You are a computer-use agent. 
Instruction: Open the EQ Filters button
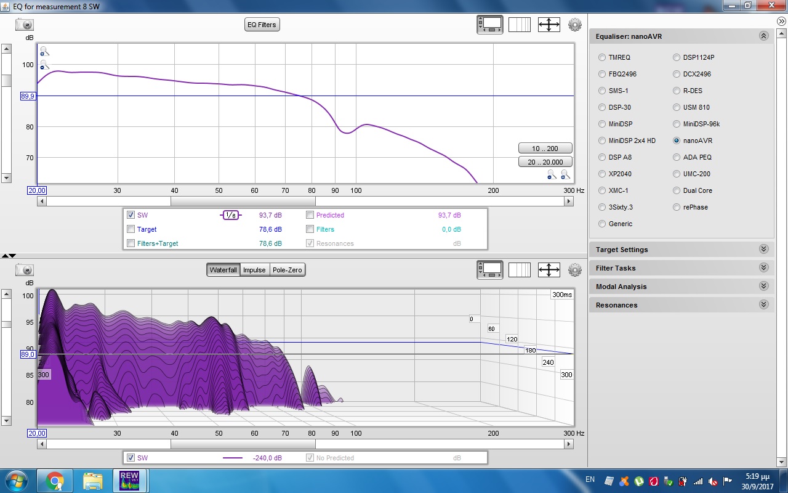(x=262, y=25)
